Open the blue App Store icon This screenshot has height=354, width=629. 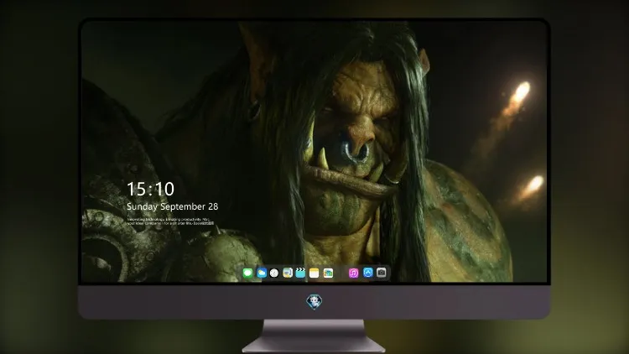click(x=368, y=273)
